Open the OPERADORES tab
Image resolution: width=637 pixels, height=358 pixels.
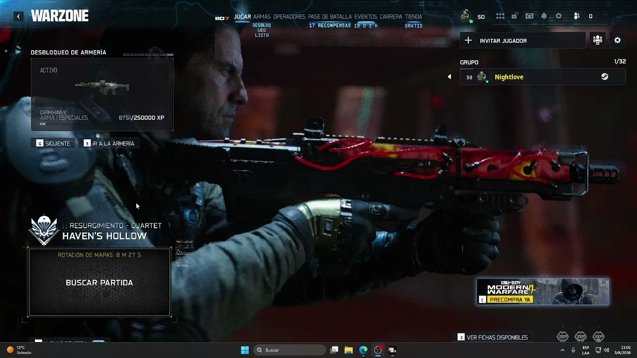(x=289, y=17)
